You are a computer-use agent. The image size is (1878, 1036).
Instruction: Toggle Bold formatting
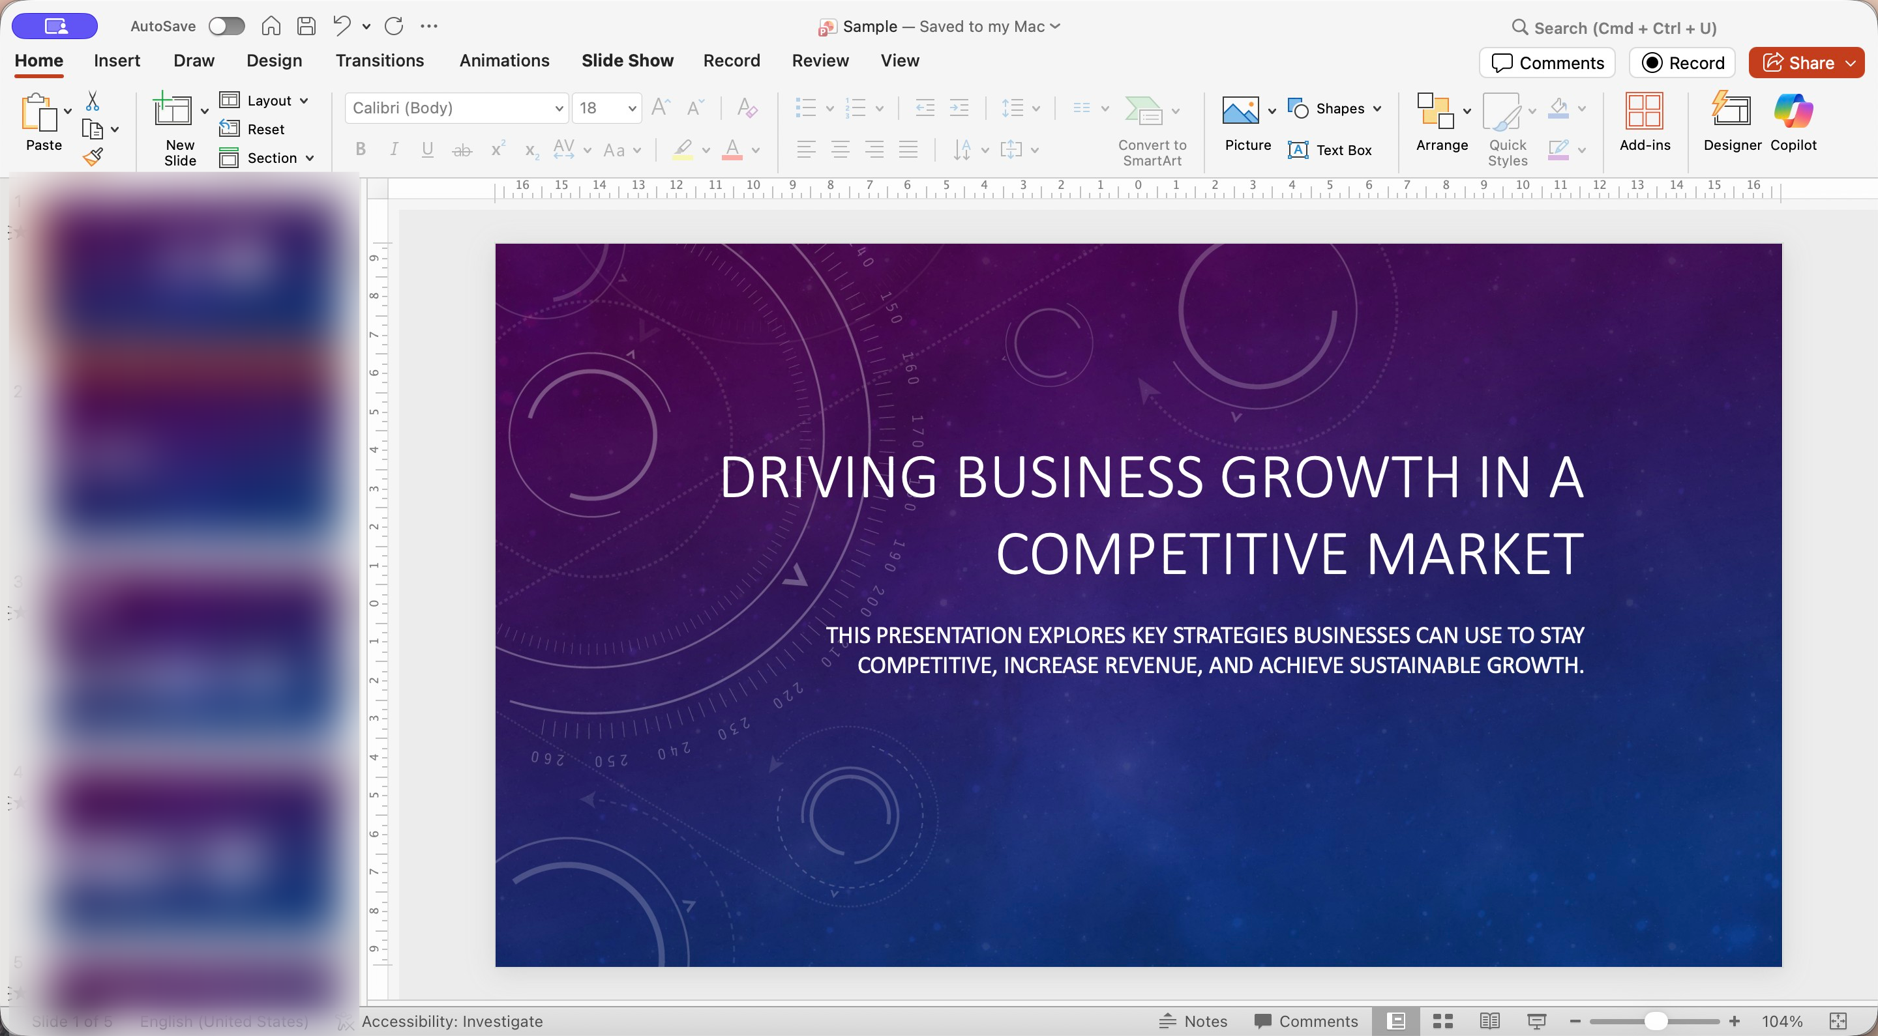click(360, 150)
